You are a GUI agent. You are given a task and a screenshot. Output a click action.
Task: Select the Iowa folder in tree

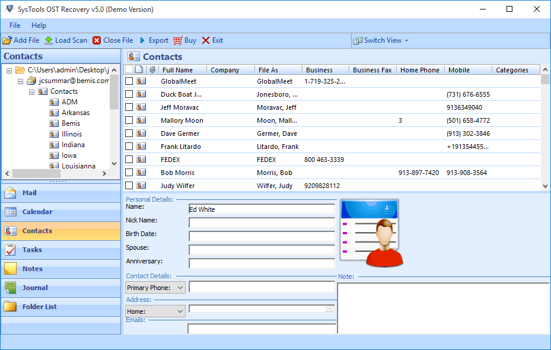click(x=69, y=155)
